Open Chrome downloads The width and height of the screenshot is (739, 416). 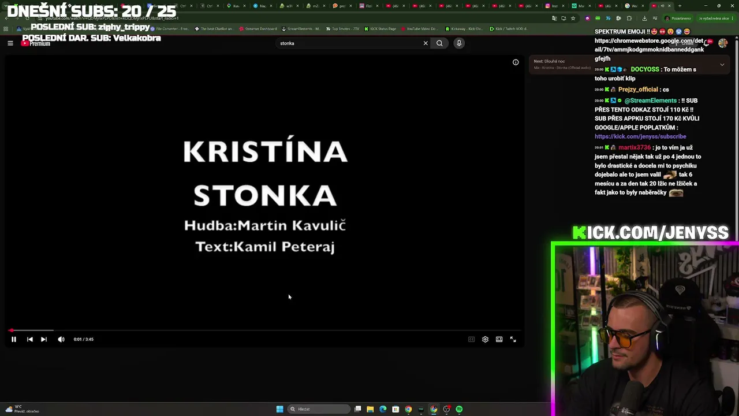[x=644, y=18]
